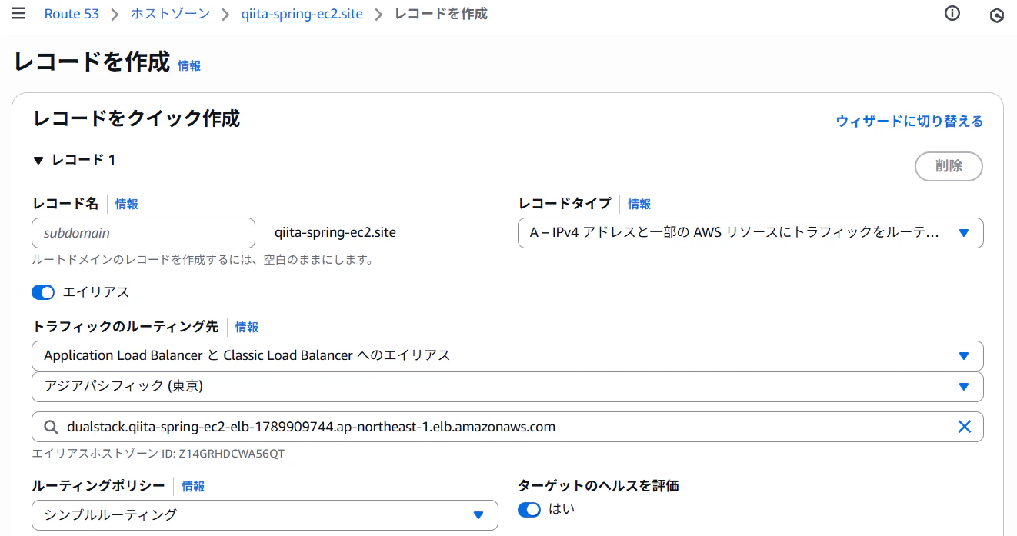Screen dimensions: 1017x536
Task: Open 情報 link next to トラフィックのルーティング先
Action: pyautogui.click(x=247, y=327)
